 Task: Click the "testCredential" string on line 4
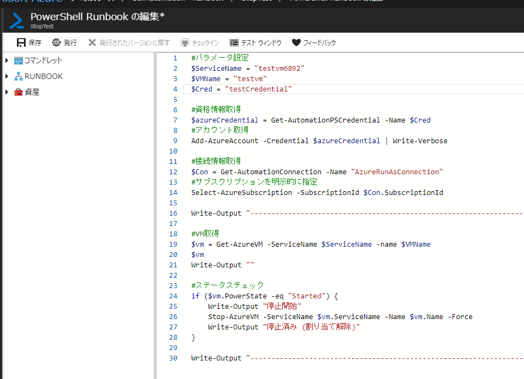point(258,89)
